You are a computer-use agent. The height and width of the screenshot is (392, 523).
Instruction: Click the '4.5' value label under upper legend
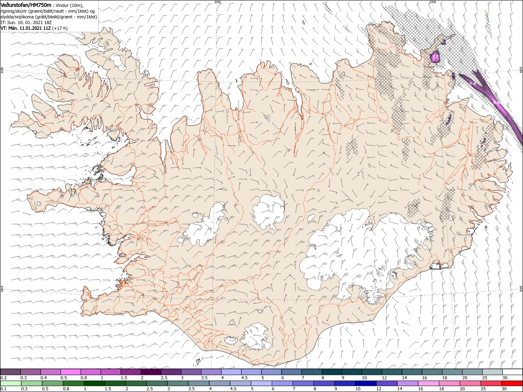click(244, 378)
